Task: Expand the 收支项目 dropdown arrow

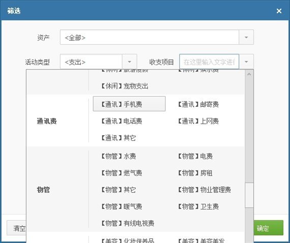Action: point(246,62)
